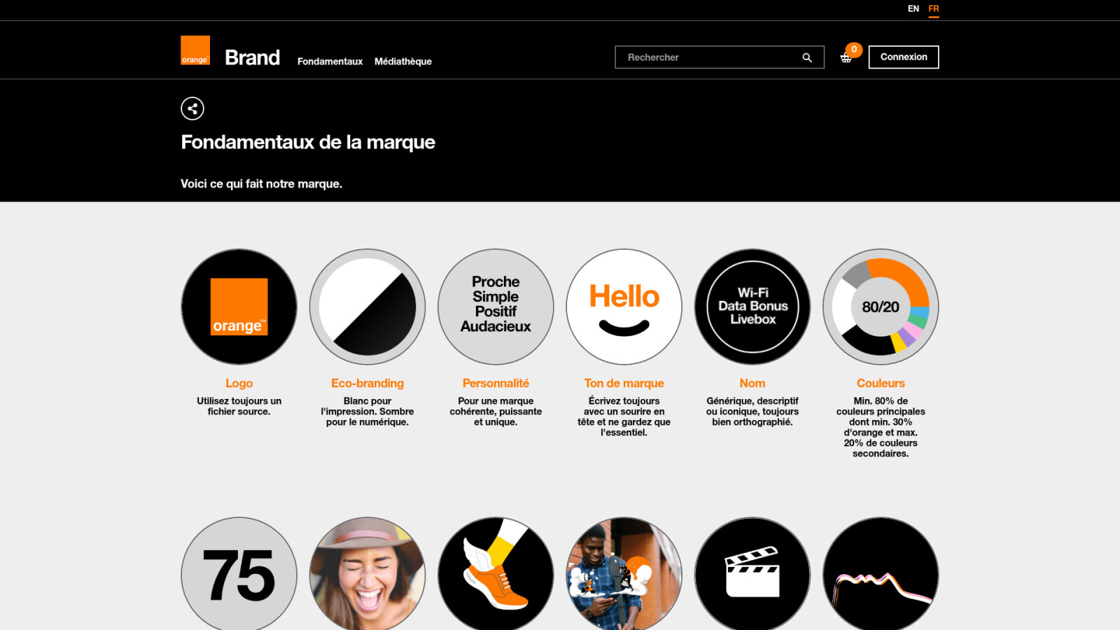Select the Wi-Fi Data Bonus Livebox circle
The width and height of the screenshot is (1120, 630).
tap(752, 307)
